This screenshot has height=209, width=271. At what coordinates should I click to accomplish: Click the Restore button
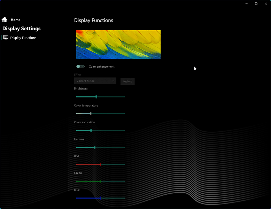pos(127,81)
